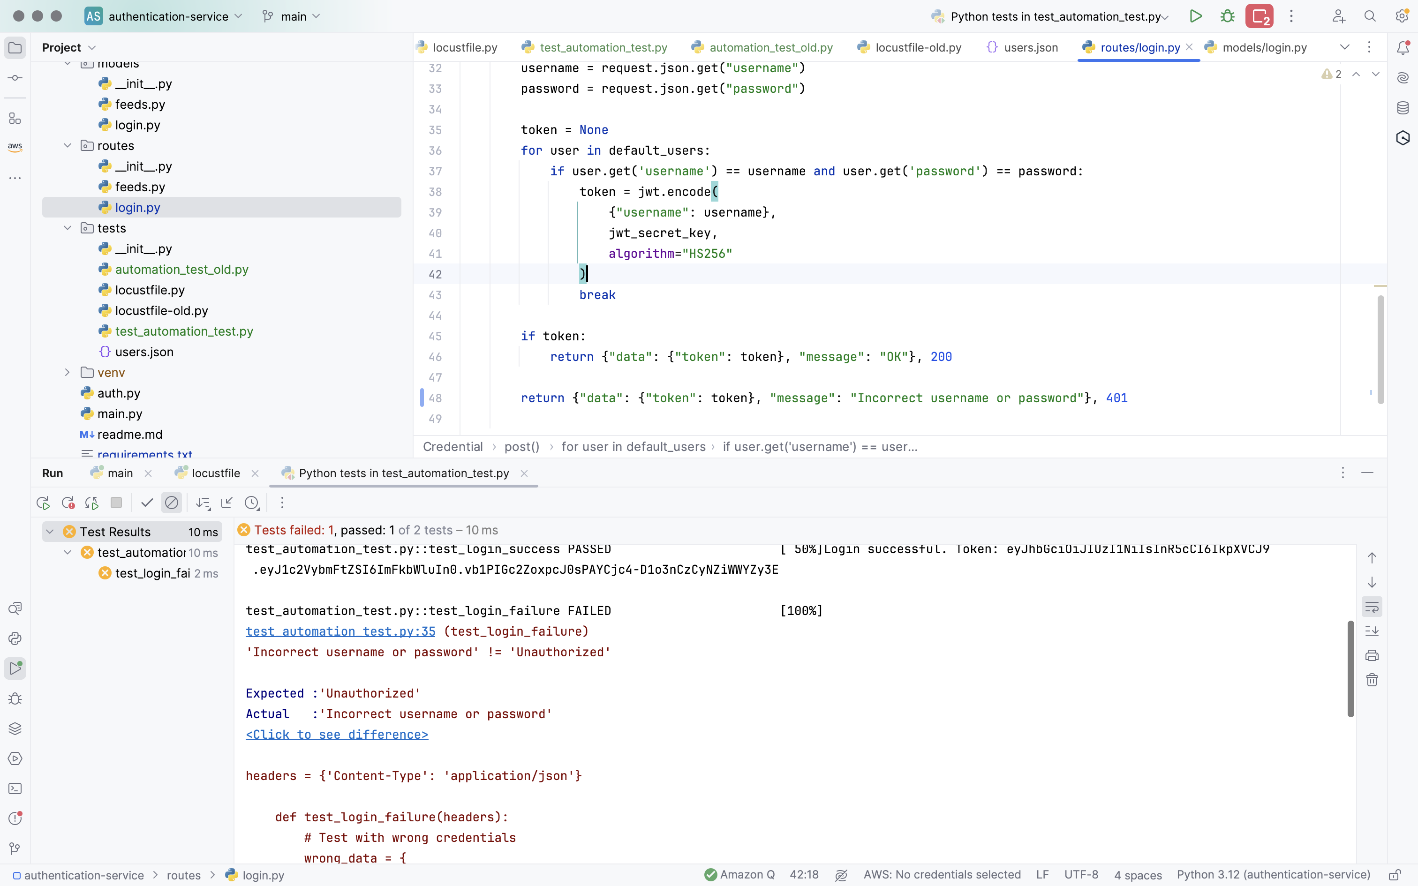1418x886 pixels.
Task: Open IDE settings gear icon
Action: pos(1402,16)
